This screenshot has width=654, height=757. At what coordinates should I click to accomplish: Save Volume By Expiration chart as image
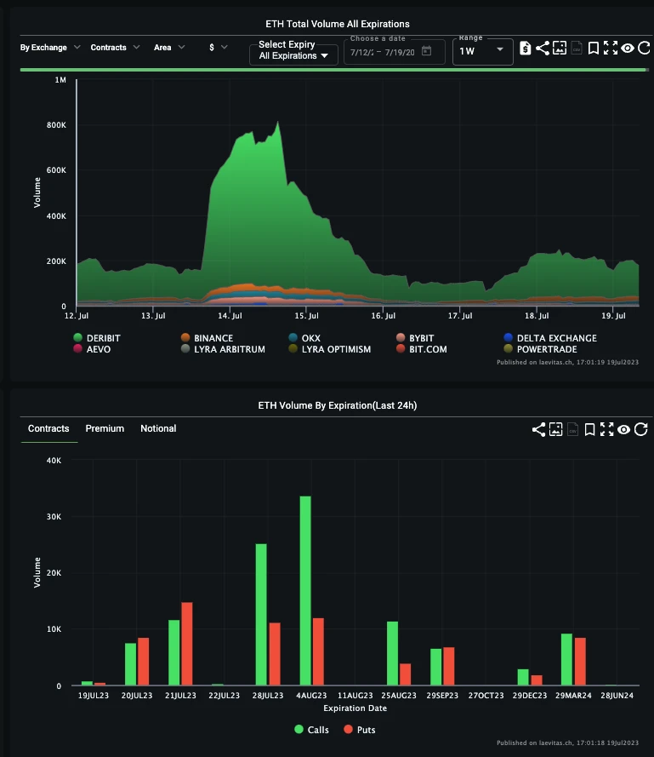coord(555,429)
